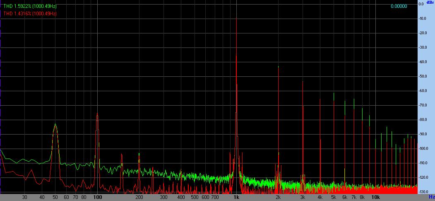Click the 600 frequency axis label
The width and height of the screenshot is (435, 201).
click(x=205, y=197)
